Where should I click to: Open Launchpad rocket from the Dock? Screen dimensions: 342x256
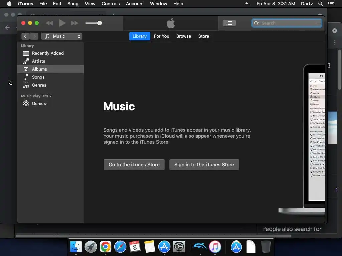click(91, 247)
